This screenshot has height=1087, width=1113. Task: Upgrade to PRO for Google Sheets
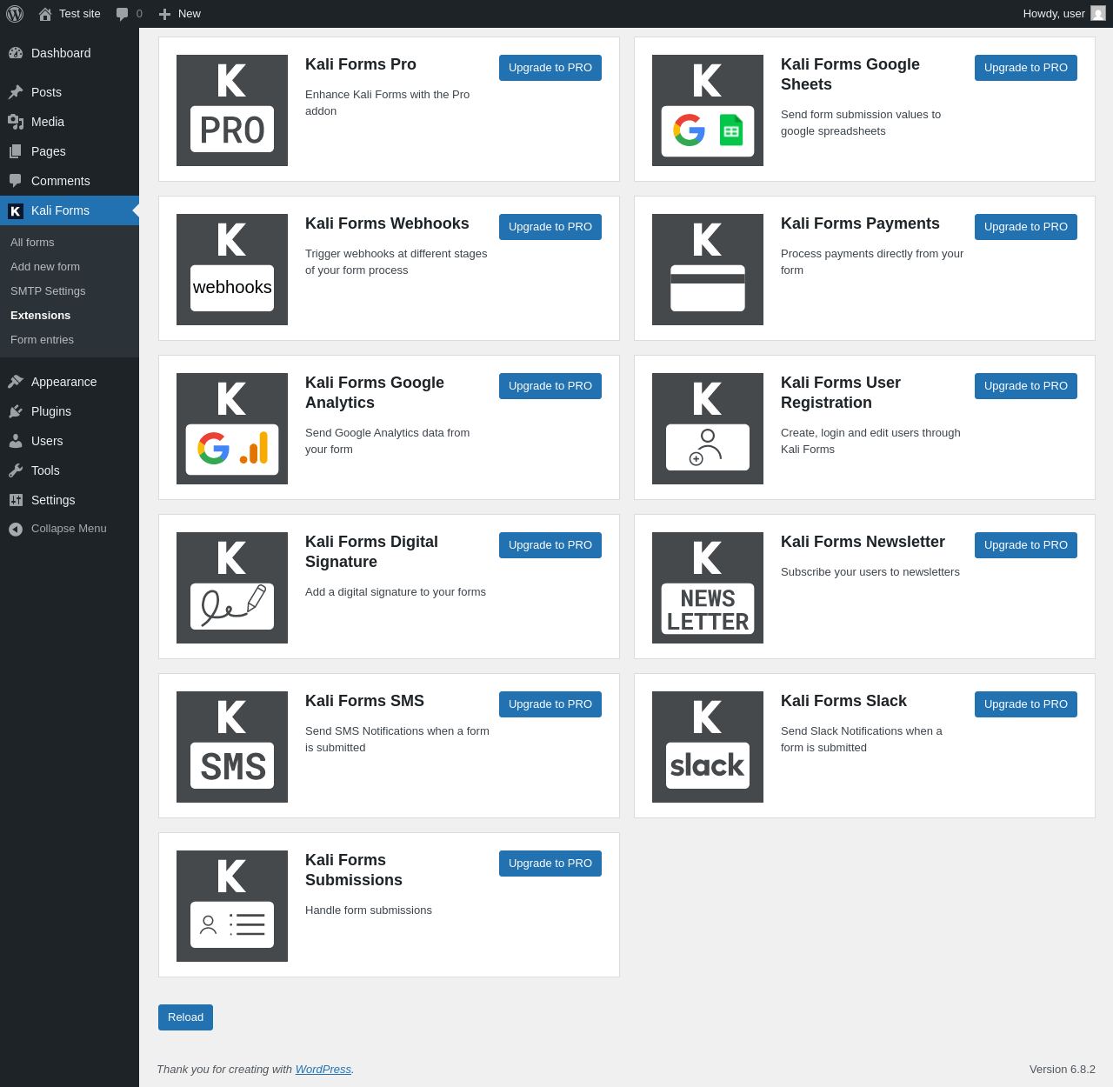(x=1026, y=68)
